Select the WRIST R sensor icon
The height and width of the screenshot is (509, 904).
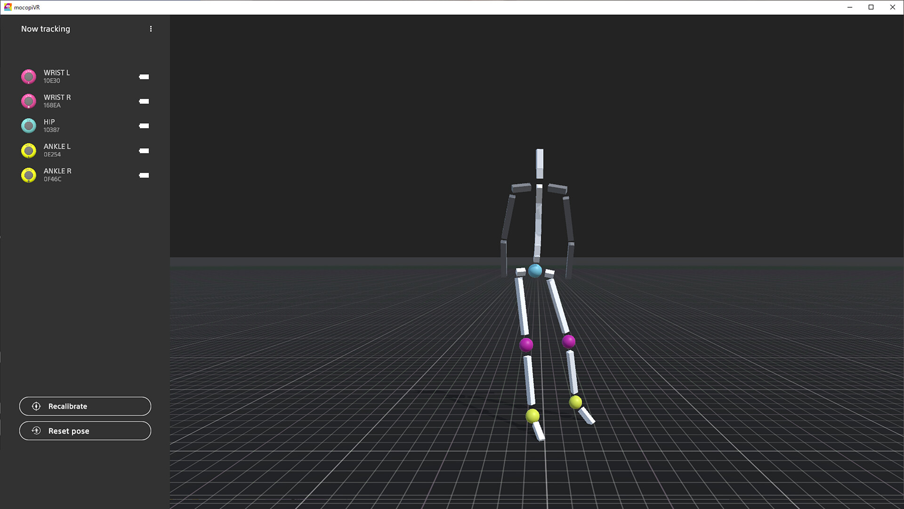click(x=29, y=101)
